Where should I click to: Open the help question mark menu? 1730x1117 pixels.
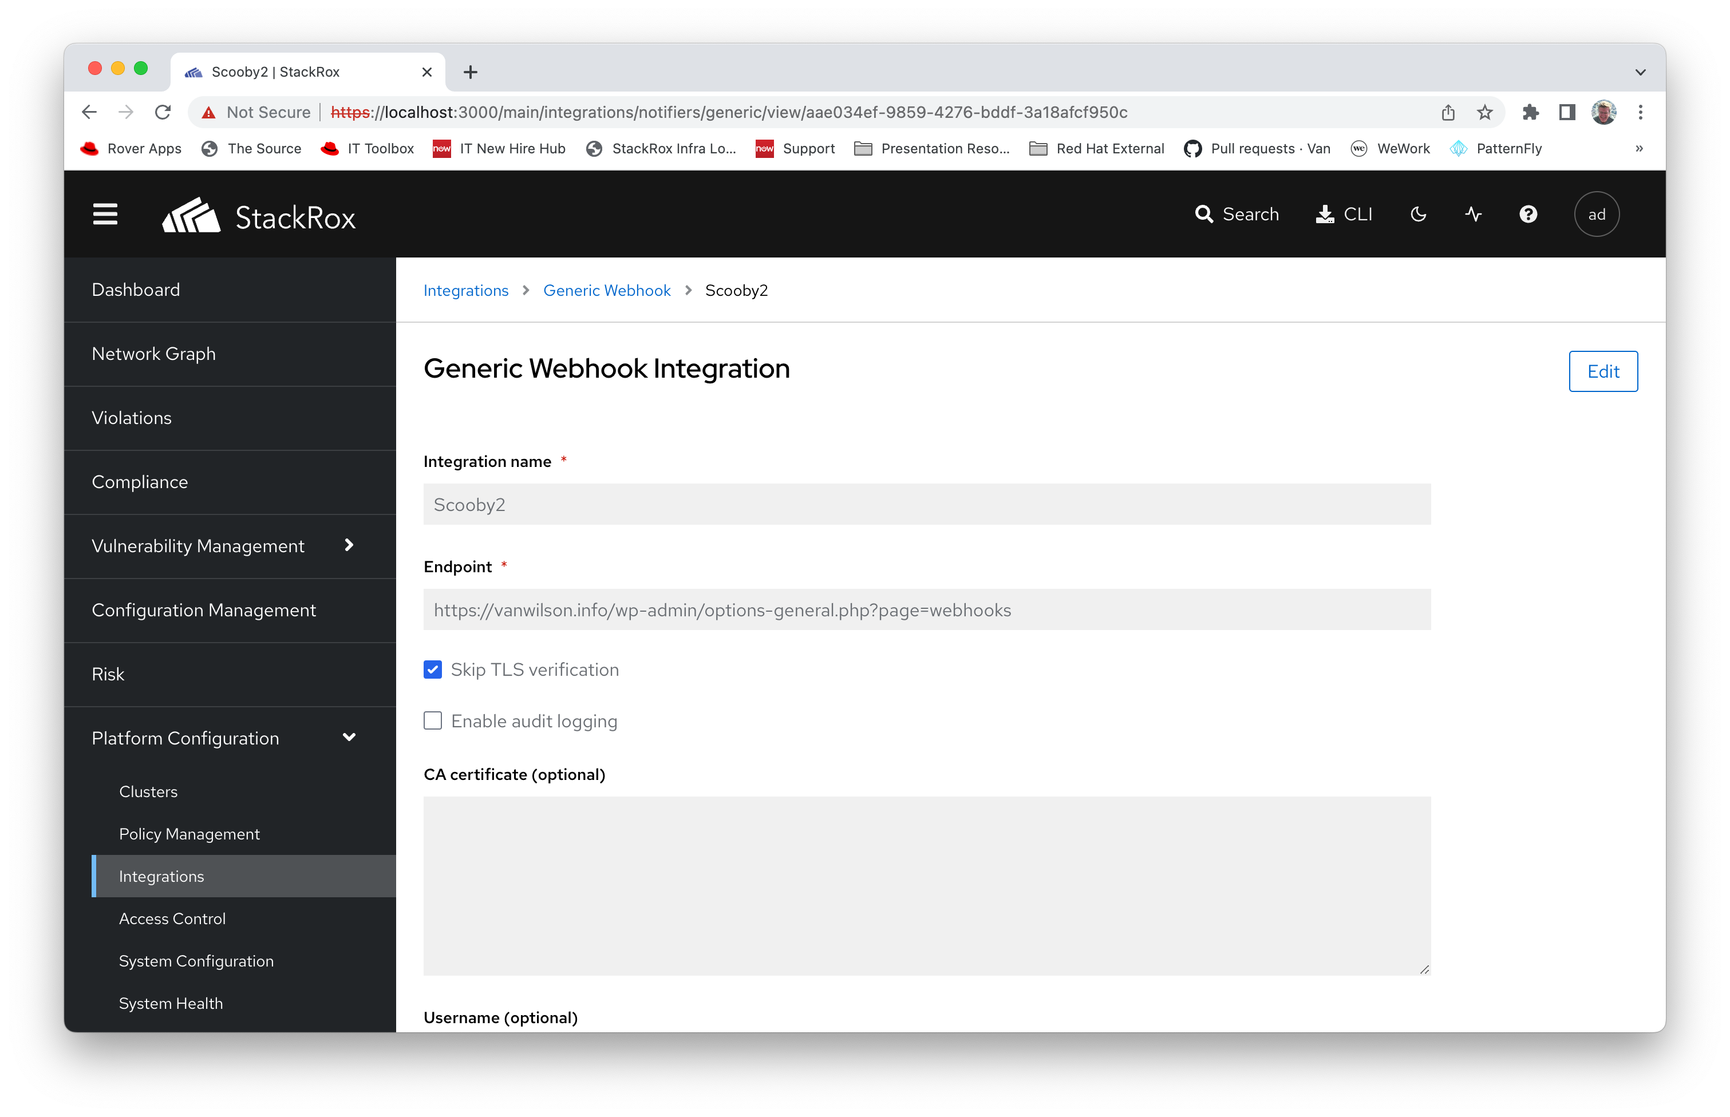click(1528, 215)
